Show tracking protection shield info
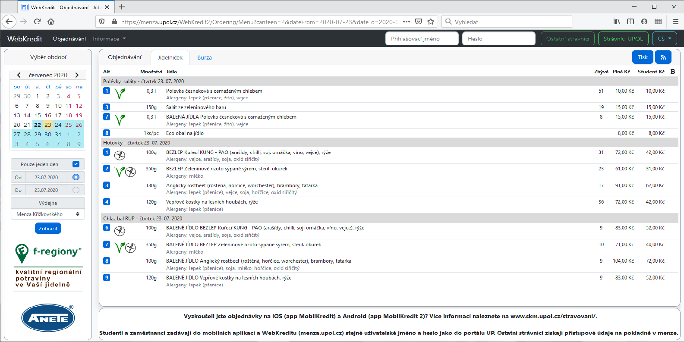 pyautogui.click(x=102, y=22)
